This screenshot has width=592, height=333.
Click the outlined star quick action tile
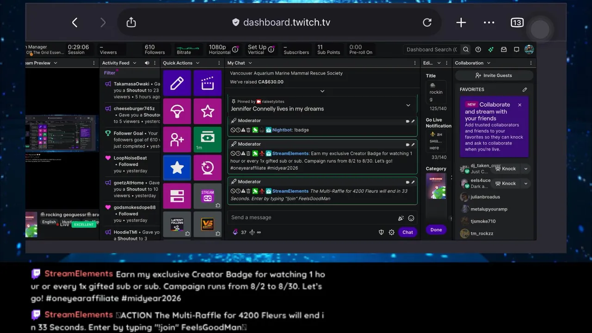pyautogui.click(x=208, y=111)
